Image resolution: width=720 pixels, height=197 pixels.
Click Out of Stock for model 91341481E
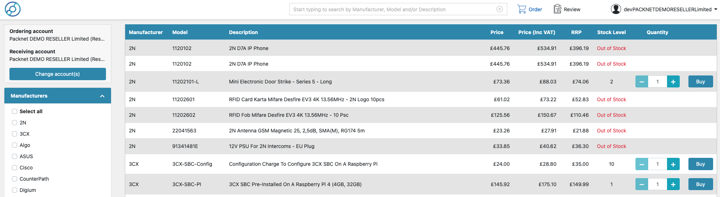tap(611, 146)
